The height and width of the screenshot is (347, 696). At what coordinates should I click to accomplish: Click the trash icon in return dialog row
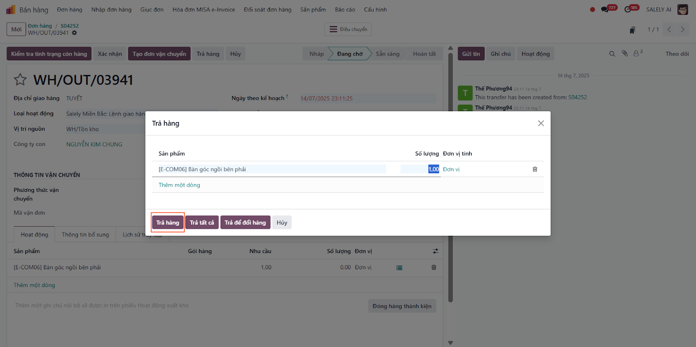pyautogui.click(x=535, y=169)
